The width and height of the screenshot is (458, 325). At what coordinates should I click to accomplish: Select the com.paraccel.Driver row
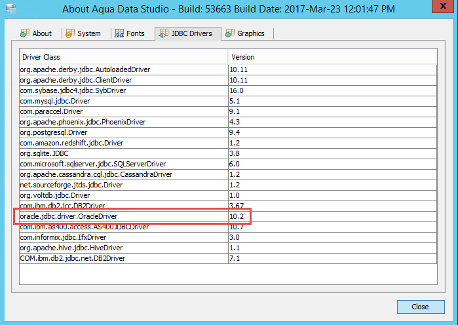(x=228, y=111)
